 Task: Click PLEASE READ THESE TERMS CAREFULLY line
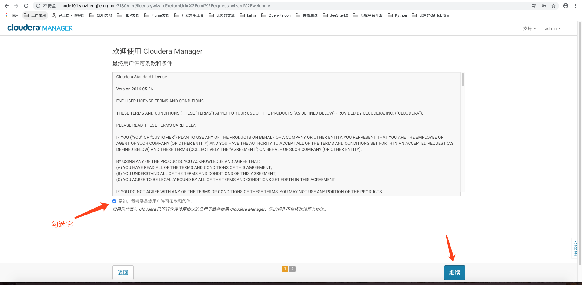(x=156, y=125)
